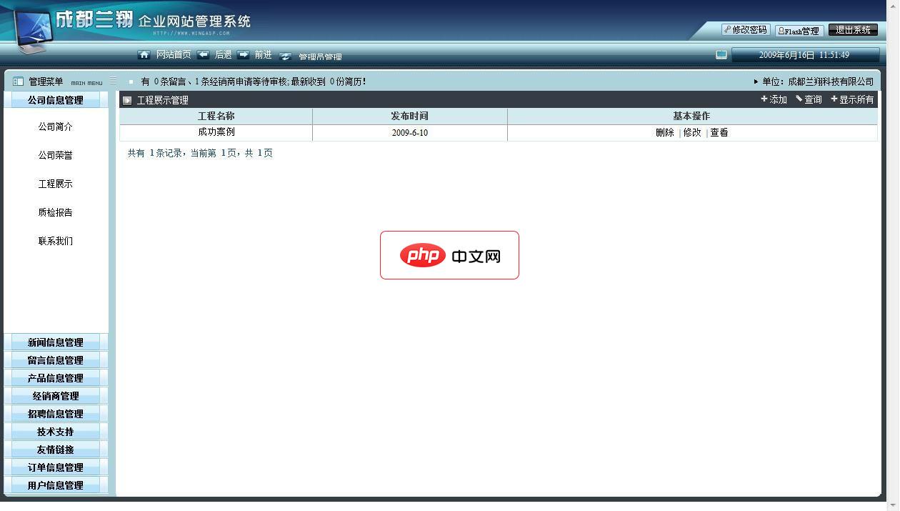The height and width of the screenshot is (511, 900).
Task: Expand the 技术支持 menu section
Action: coord(56,432)
